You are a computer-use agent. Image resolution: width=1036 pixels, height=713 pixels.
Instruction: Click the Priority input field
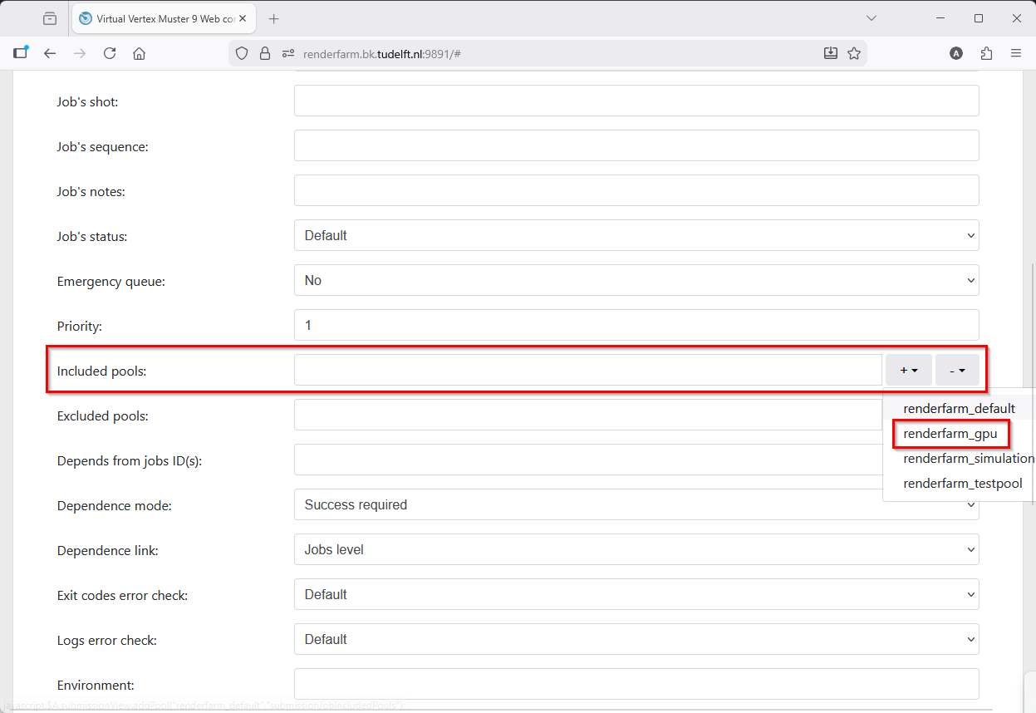pos(636,325)
